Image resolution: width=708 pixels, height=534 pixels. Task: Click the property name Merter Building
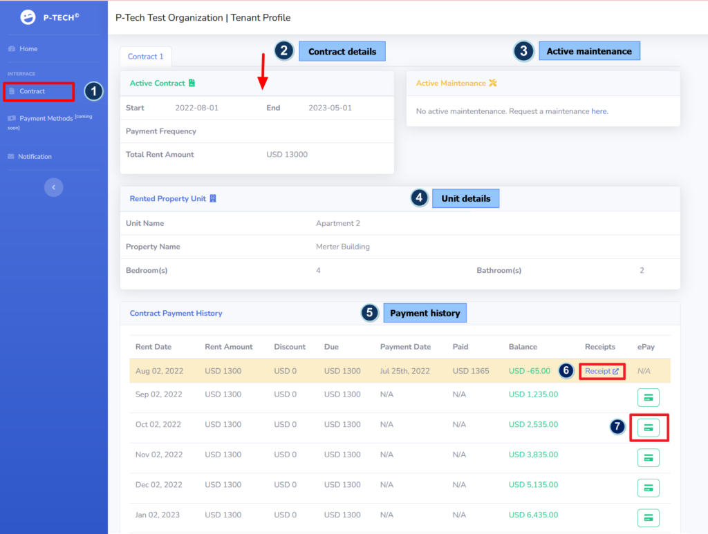(x=343, y=247)
